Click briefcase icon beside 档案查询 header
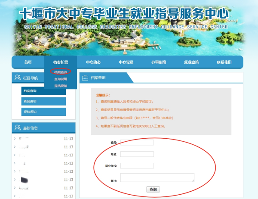Screen dimensions: 258x199 click(85, 78)
